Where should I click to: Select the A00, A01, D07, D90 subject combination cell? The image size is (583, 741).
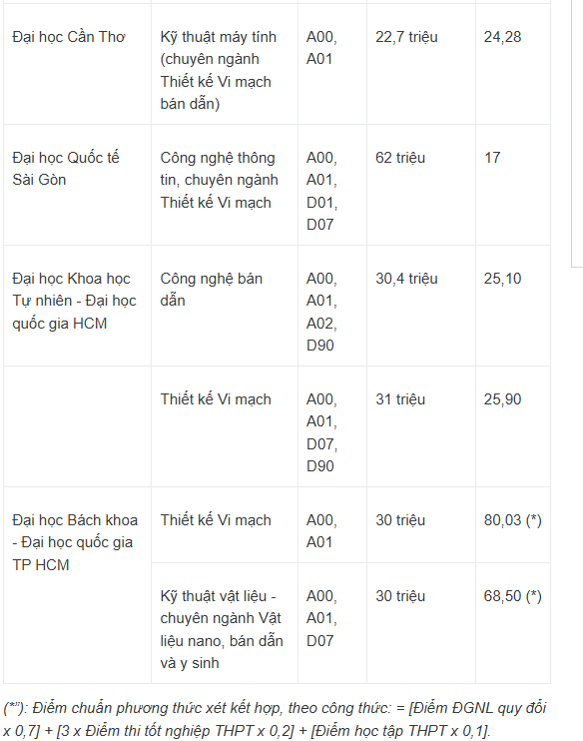click(x=332, y=426)
